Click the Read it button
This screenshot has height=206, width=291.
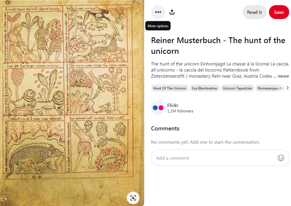coord(254,12)
